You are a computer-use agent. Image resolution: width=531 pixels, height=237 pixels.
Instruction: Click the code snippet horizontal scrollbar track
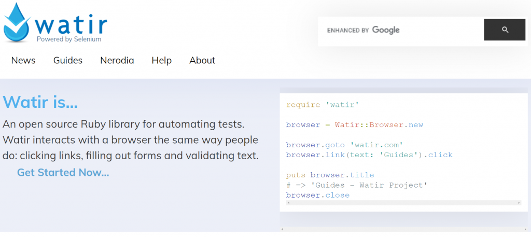pyautogui.click(x=403, y=202)
